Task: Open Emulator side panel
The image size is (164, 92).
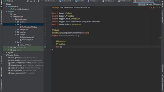Action: (163, 68)
